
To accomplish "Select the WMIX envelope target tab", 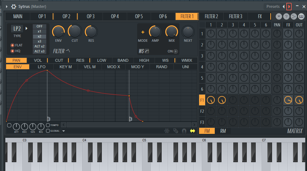I will coord(187,60).
